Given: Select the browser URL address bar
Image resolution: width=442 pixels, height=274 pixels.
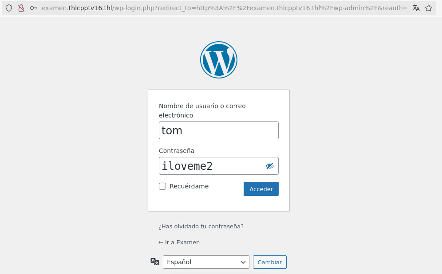Looking at the screenshot, I should 224,8.
